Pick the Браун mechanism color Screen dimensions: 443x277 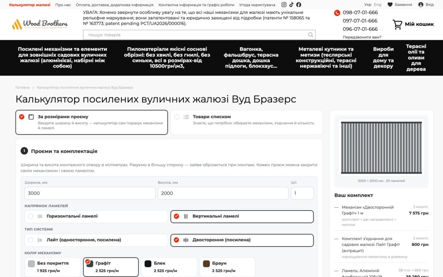(228, 267)
